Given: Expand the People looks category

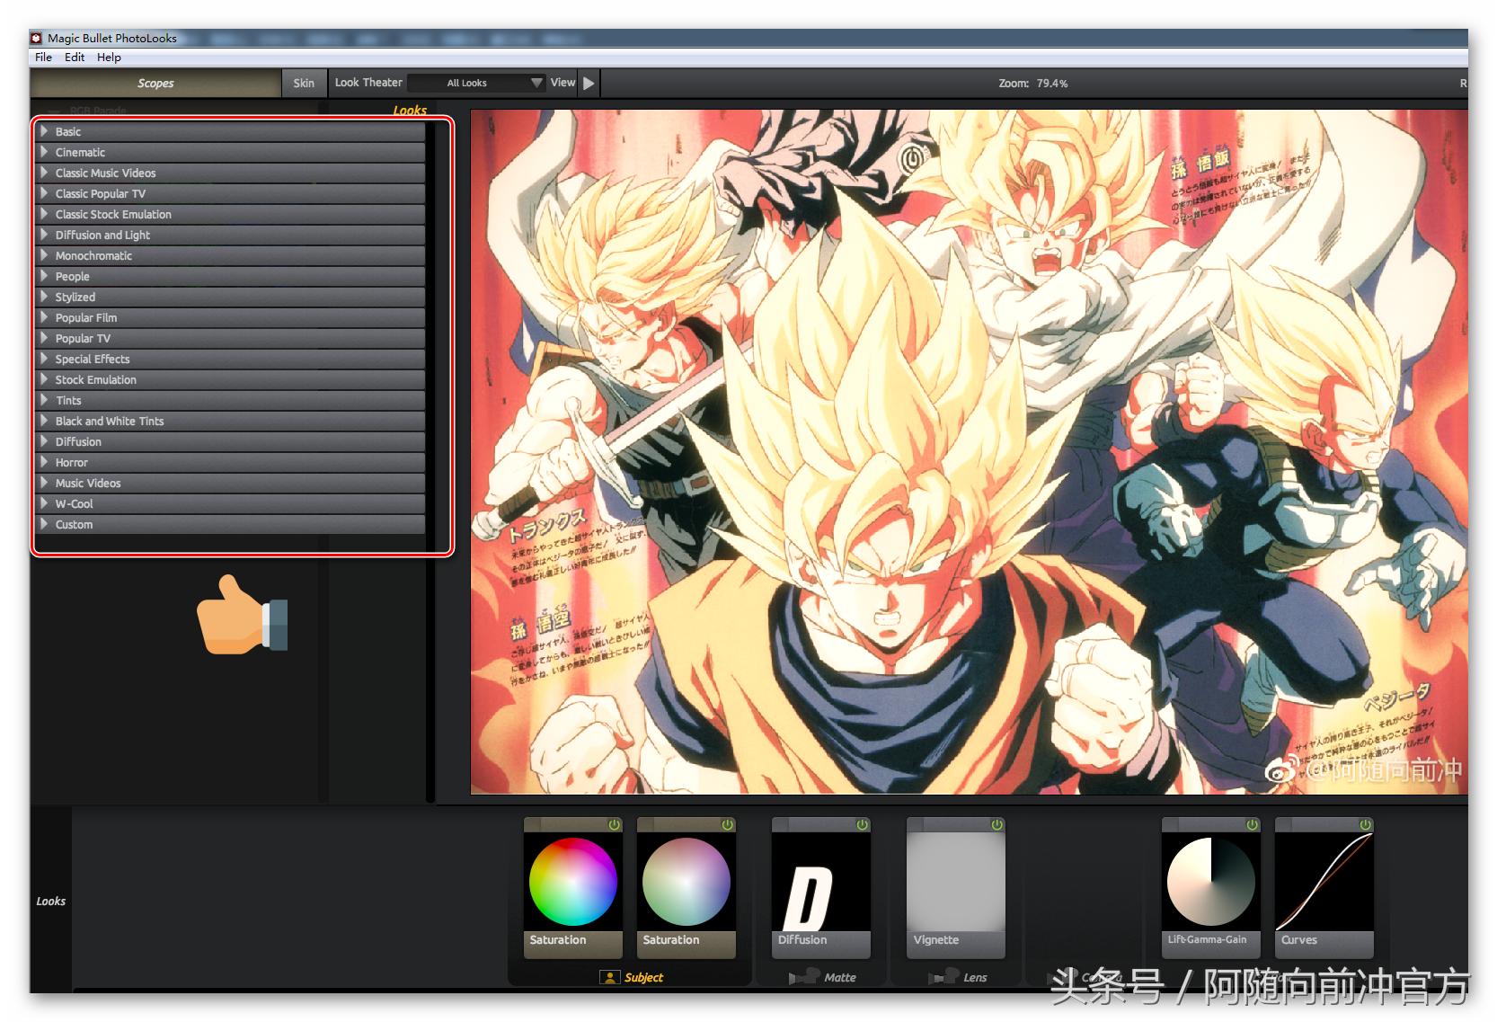Looking at the screenshot, I should (229, 276).
